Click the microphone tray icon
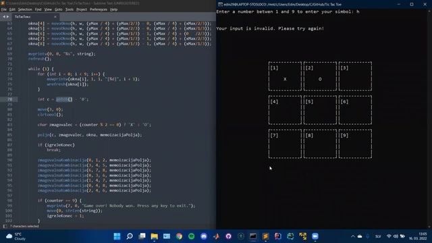This screenshot has width=432, height=243. (x=367, y=236)
